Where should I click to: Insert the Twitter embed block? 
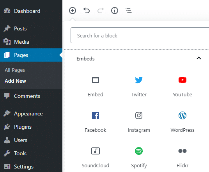click(139, 86)
